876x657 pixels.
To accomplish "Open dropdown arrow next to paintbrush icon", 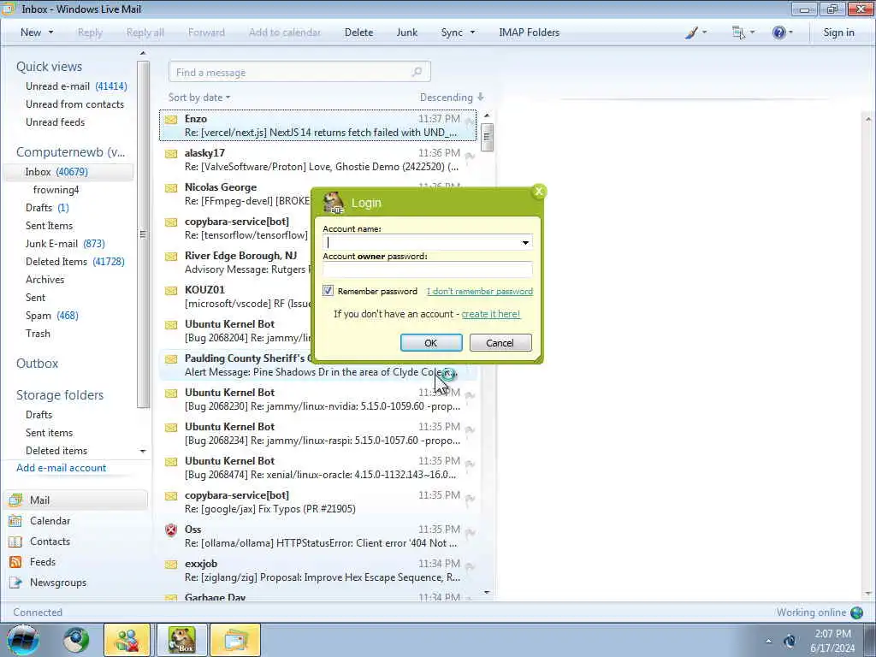I will 704,33.
